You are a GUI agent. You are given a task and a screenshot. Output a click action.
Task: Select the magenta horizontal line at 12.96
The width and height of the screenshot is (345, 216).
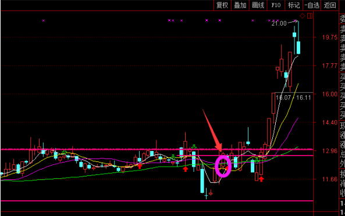click(157, 149)
